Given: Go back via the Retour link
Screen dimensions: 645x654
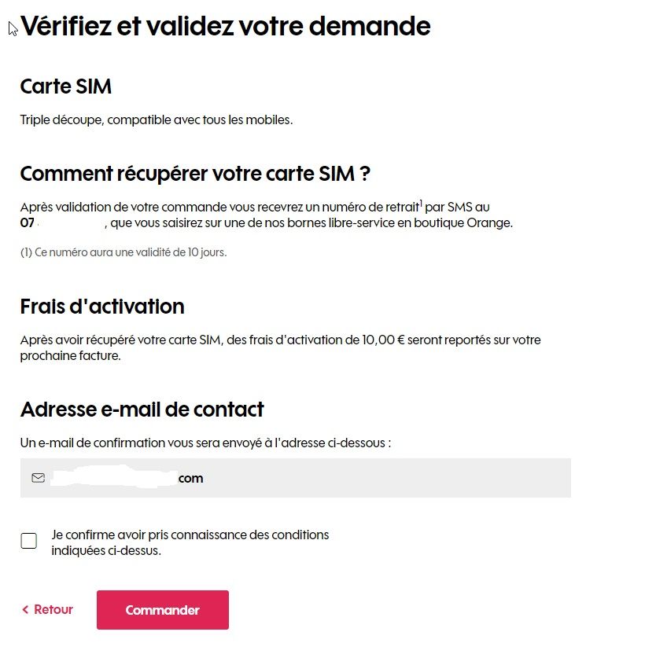Looking at the screenshot, I should 53,610.
